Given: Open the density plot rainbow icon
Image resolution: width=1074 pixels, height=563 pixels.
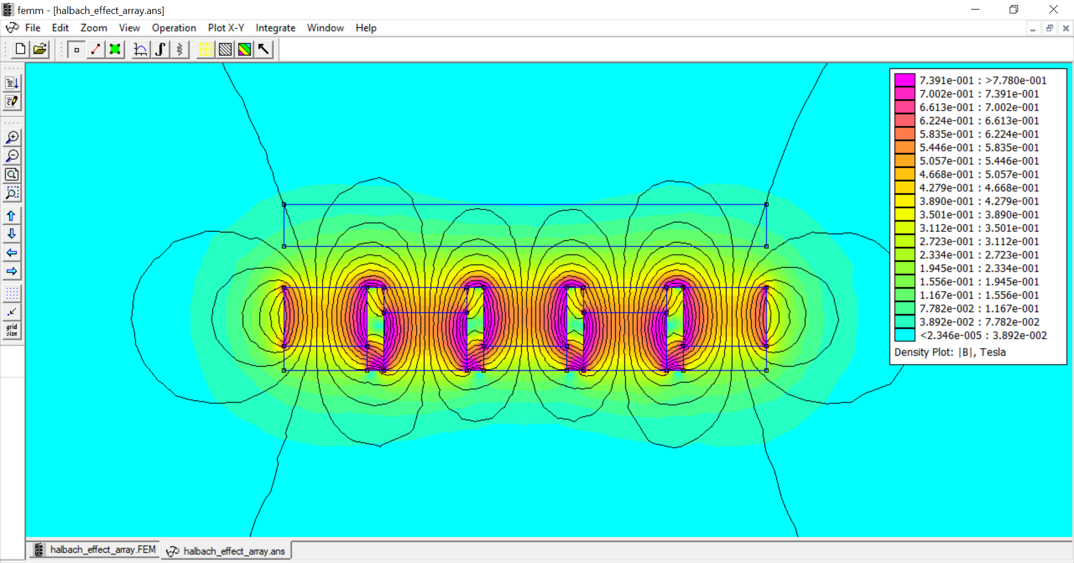Looking at the screenshot, I should coord(244,49).
